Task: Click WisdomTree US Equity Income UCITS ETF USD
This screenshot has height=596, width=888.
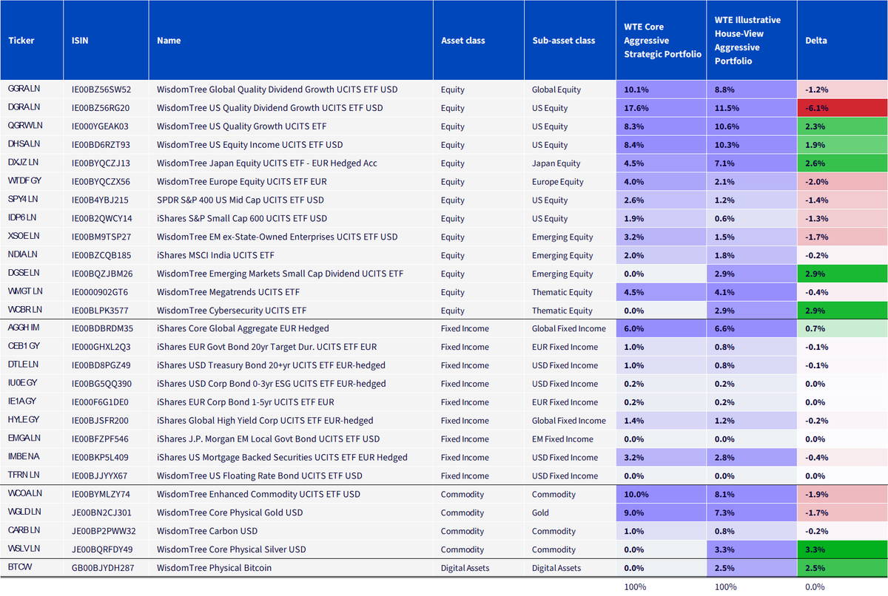Action: [x=249, y=145]
